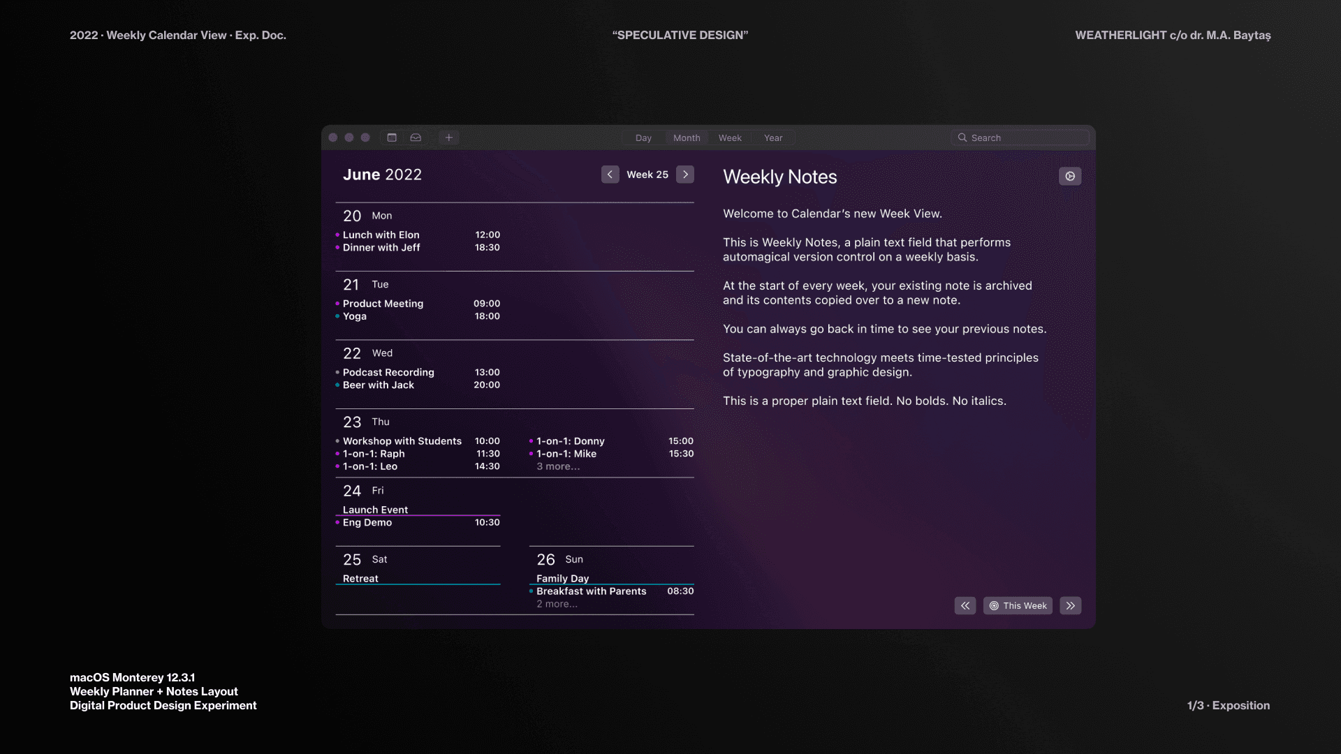1341x754 pixels.
Task: Click This Week button to return
Action: [x=1018, y=605]
